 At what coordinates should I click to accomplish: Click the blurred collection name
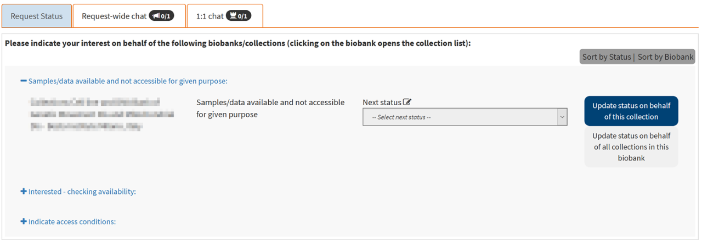[x=102, y=114]
